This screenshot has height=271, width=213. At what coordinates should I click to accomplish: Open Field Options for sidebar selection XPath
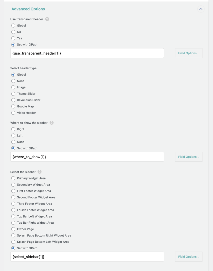[x=188, y=256]
